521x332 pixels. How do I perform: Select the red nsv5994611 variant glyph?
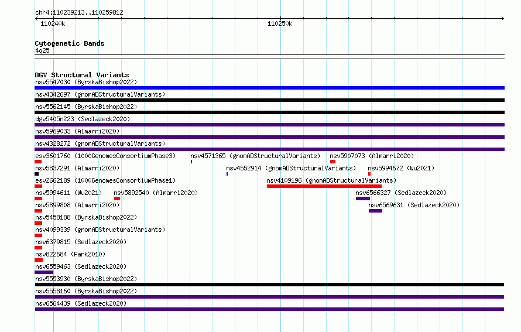[38, 198]
